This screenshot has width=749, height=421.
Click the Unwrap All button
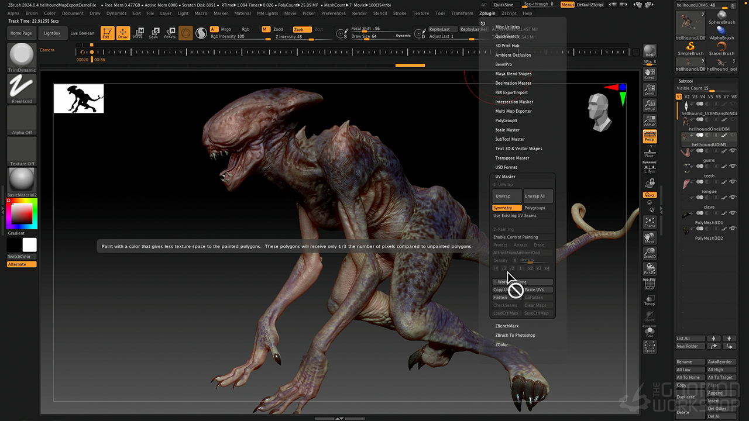tap(538, 196)
